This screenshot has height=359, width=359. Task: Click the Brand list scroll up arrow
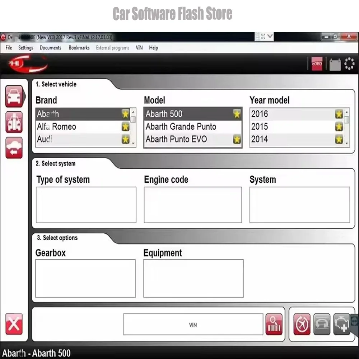tap(133, 112)
